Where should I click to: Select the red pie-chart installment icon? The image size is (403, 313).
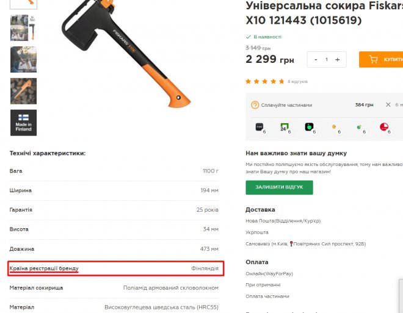pos(384,128)
